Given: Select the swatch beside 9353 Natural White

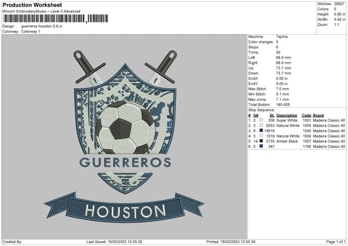Looking at the screenshot, I should [261, 125].
